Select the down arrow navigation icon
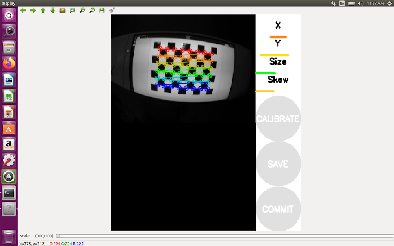The width and height of the screenshot is (394, 246). pyautogui.click(x=52, y=10)
